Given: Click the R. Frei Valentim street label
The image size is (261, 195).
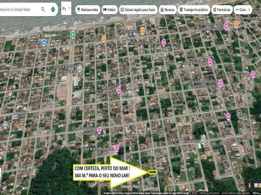Looking at the screenshot, I should click(93, 60).
